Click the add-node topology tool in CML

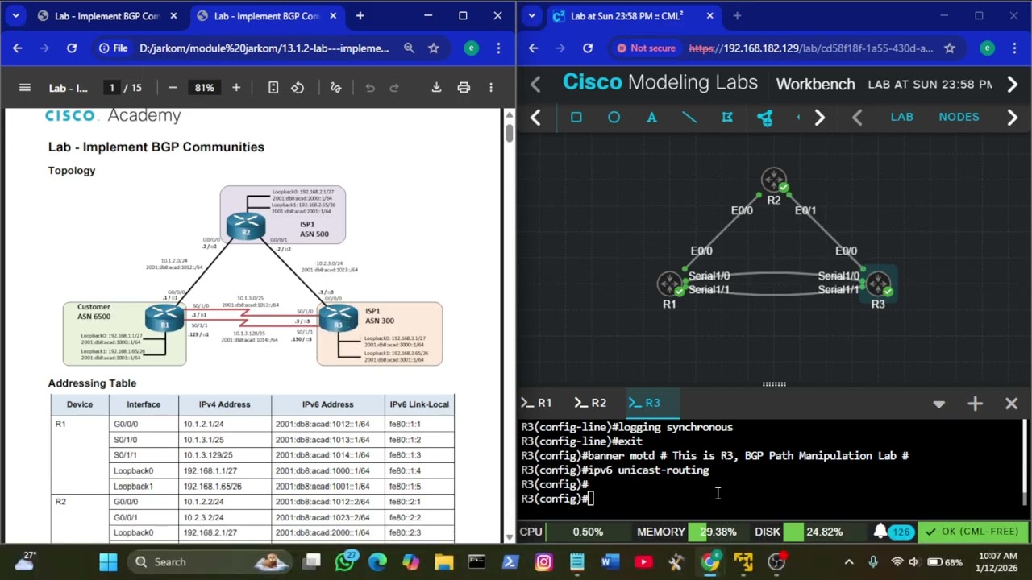[764, 118]
